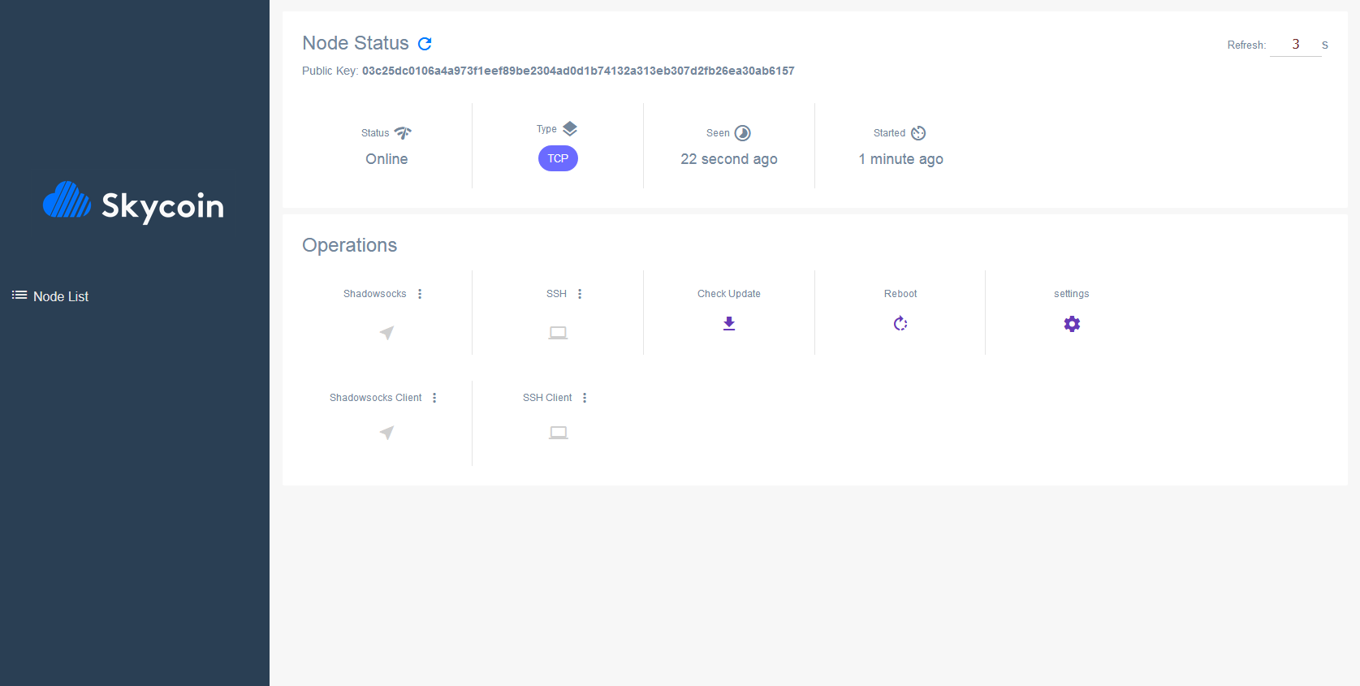Expand the Shadowsocks Client options menu

434,398
